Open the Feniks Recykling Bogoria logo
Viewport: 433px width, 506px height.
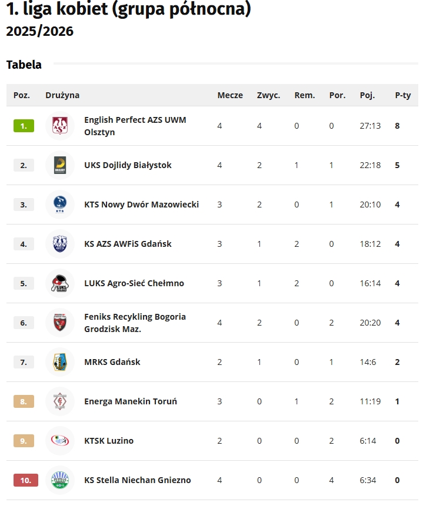coord(60,323)
